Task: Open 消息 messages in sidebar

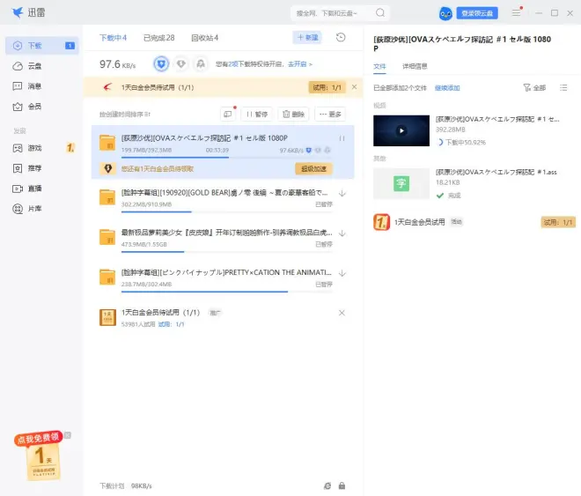Action: coord(33,86)
